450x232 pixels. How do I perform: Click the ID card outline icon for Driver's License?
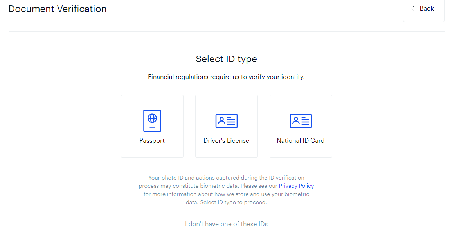[226, 120]
